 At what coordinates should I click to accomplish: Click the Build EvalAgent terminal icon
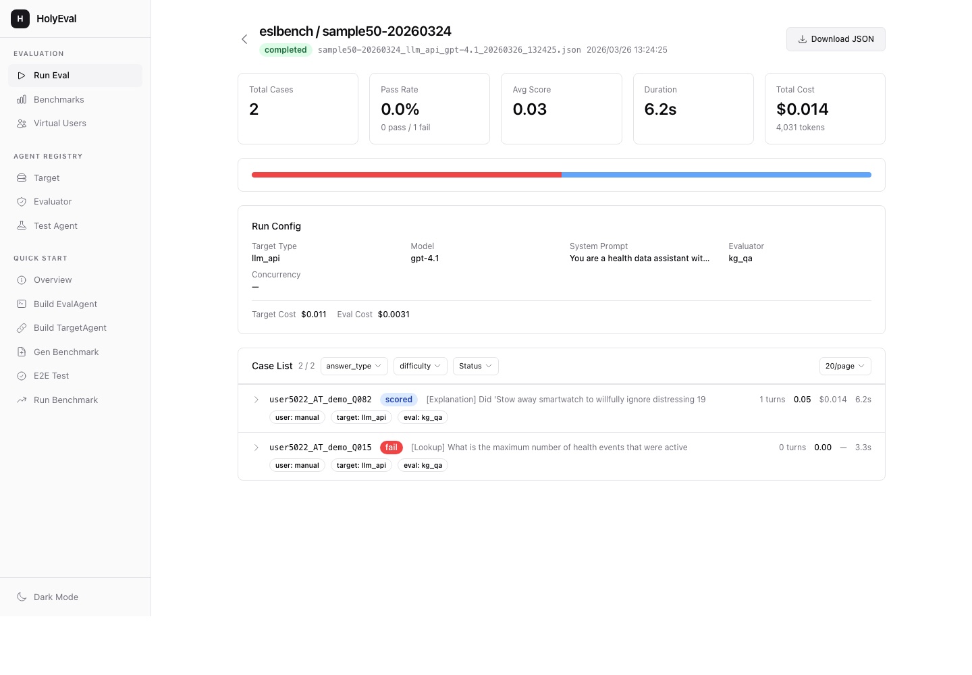pyautogui.click(x=22, y=304)
